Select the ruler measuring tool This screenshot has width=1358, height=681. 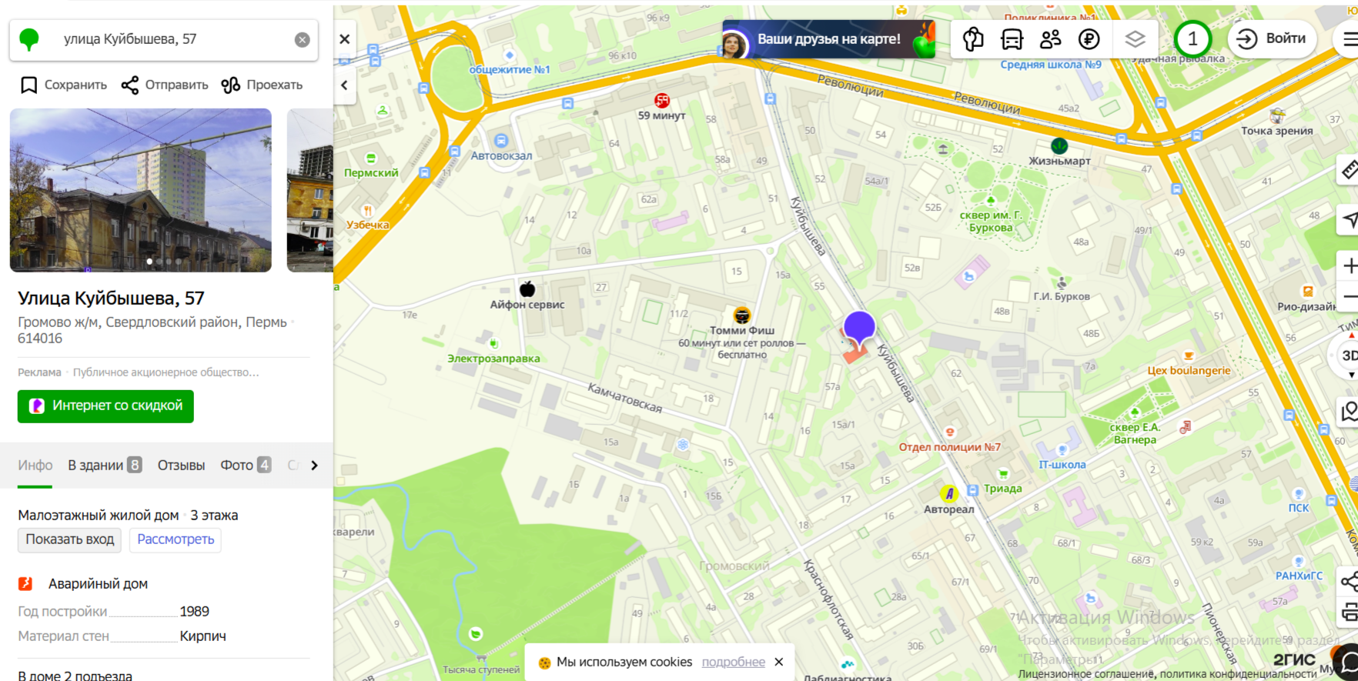(1349, 169)
